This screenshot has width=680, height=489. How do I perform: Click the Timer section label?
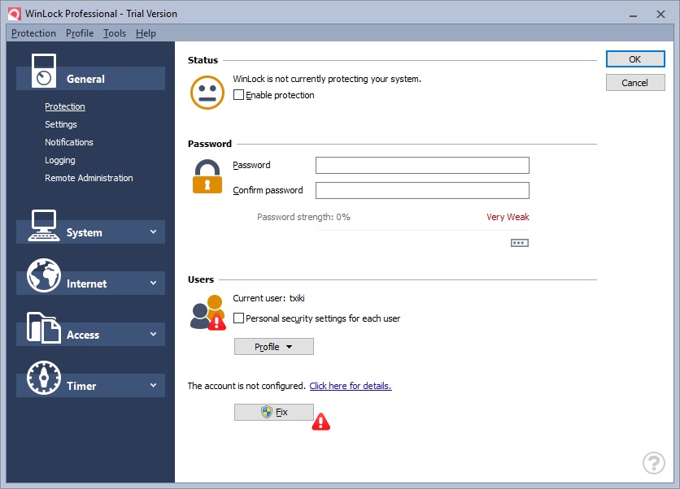81,386
